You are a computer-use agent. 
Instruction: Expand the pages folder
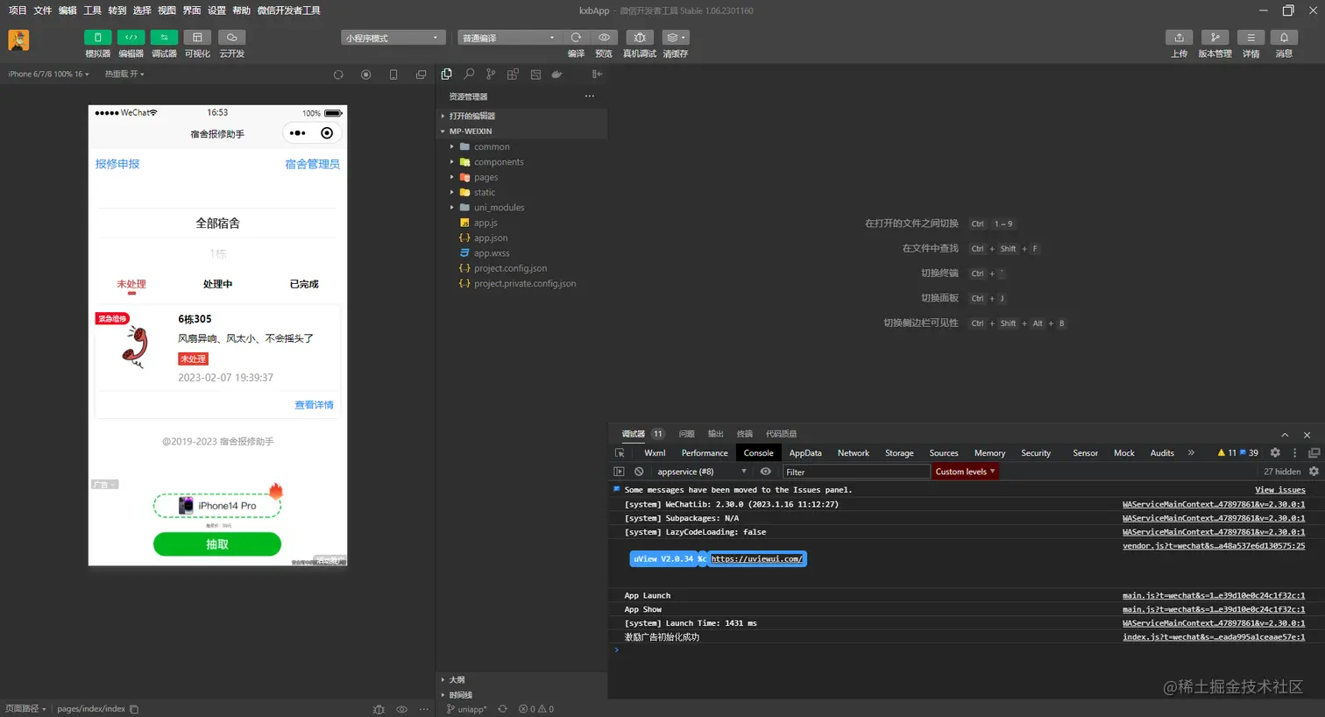click(x=521, y=177)
